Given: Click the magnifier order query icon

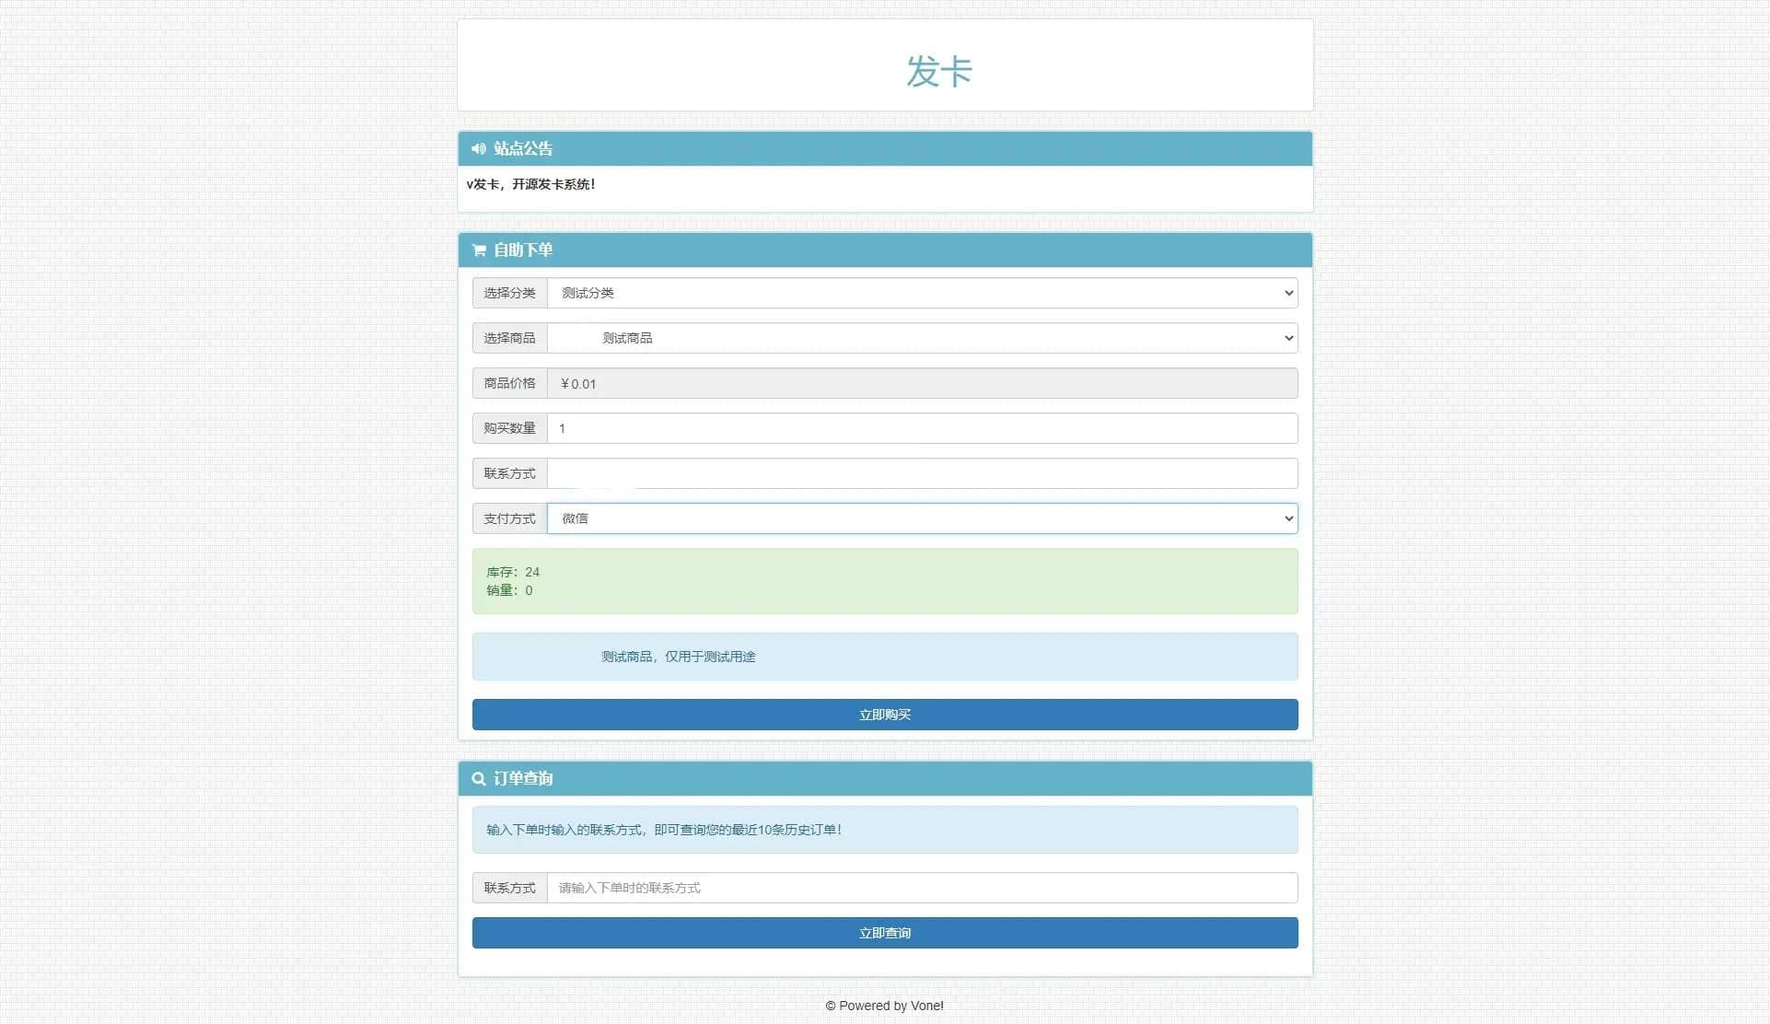Looking at the screenshot, I should coord(478,779).
